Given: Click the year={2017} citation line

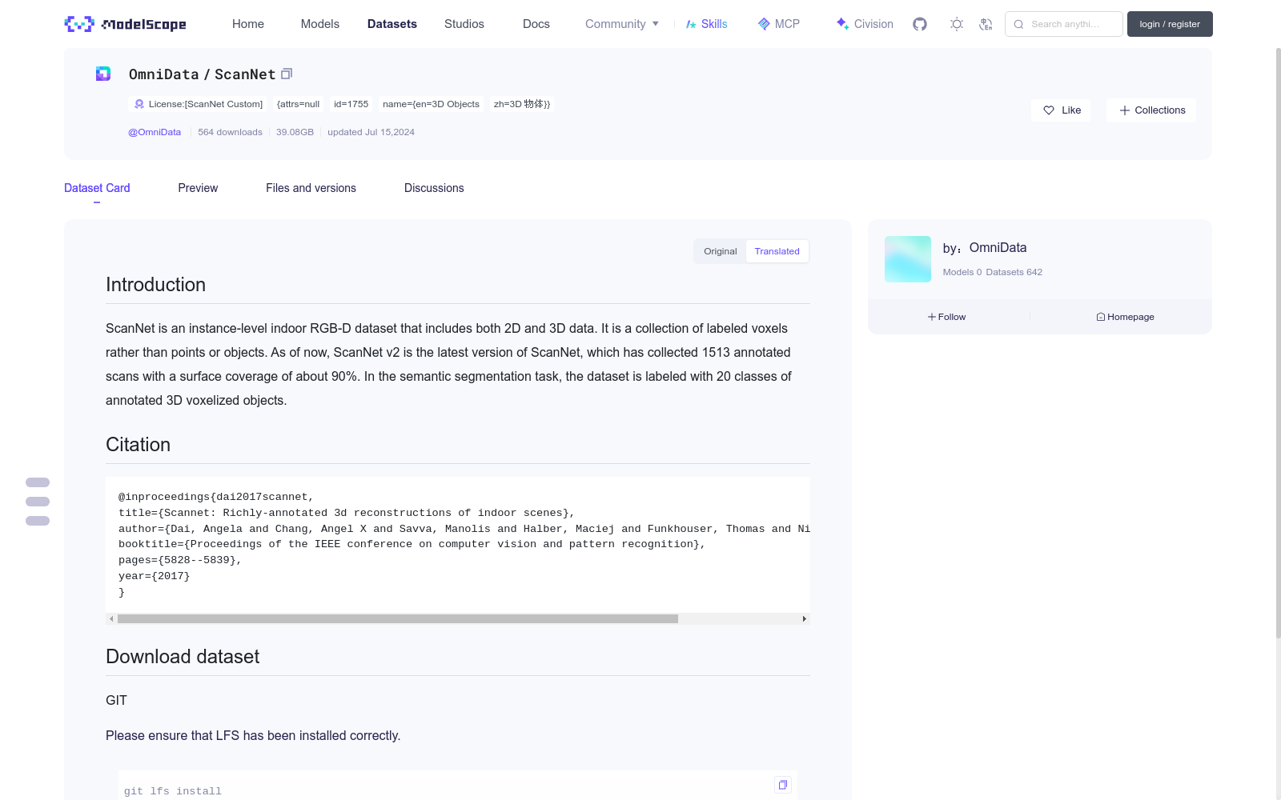Looking at the screenshot, I should click(155, 576).
